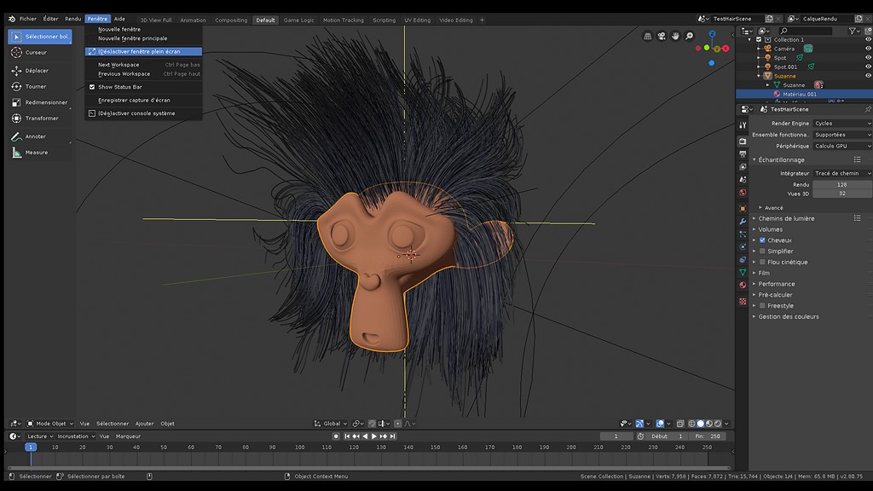Screen dimensions: 873x491
Task: Click the Annoter tool icon
Action: 17,136
